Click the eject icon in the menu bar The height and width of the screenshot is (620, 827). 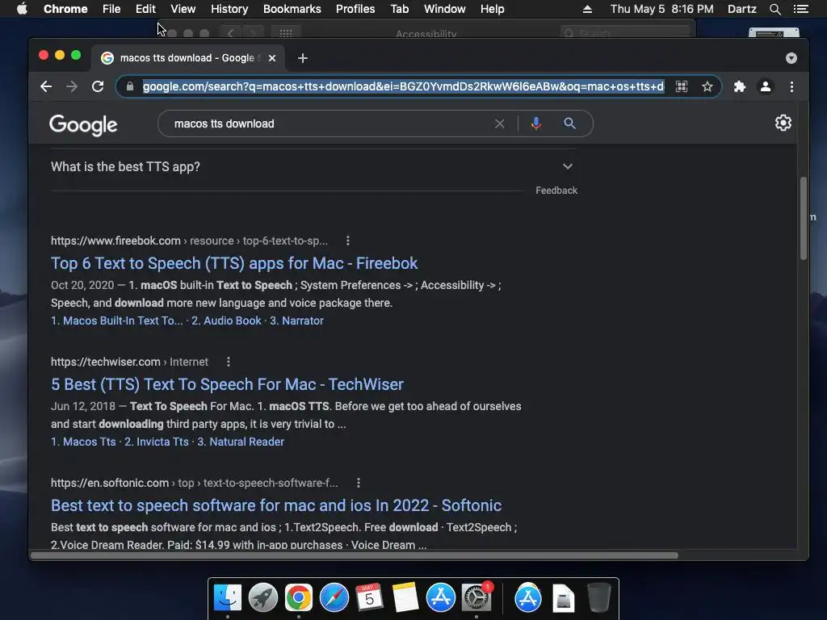tap(587, 9)
